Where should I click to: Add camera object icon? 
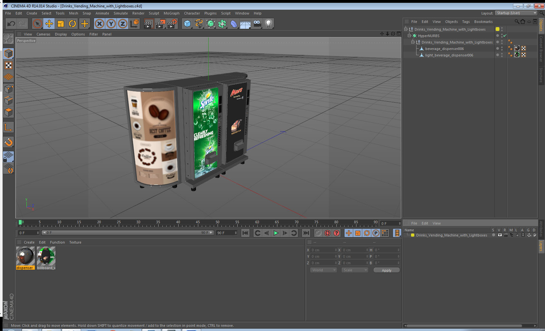click(257, 24)
